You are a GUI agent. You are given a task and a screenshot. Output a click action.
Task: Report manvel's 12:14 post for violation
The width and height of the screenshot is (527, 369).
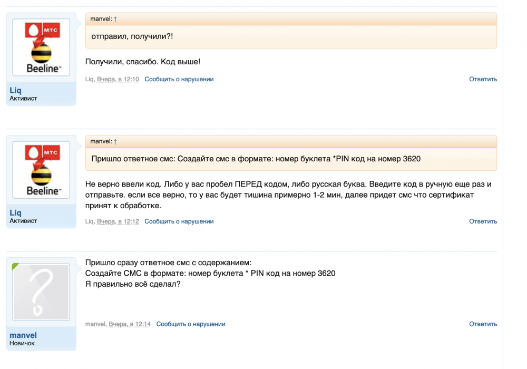tap(191, 324)
